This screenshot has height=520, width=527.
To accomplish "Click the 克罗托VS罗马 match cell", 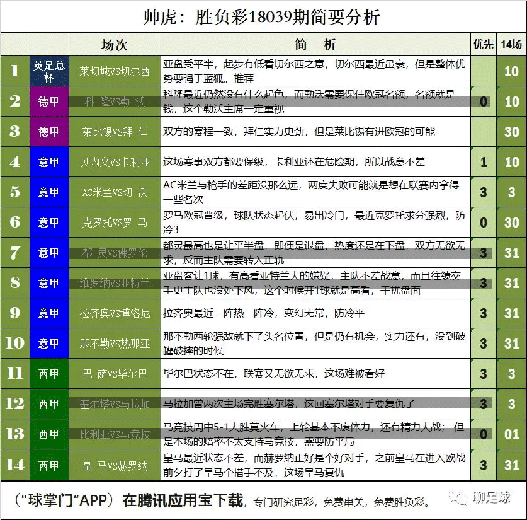I will click(115, 222).
